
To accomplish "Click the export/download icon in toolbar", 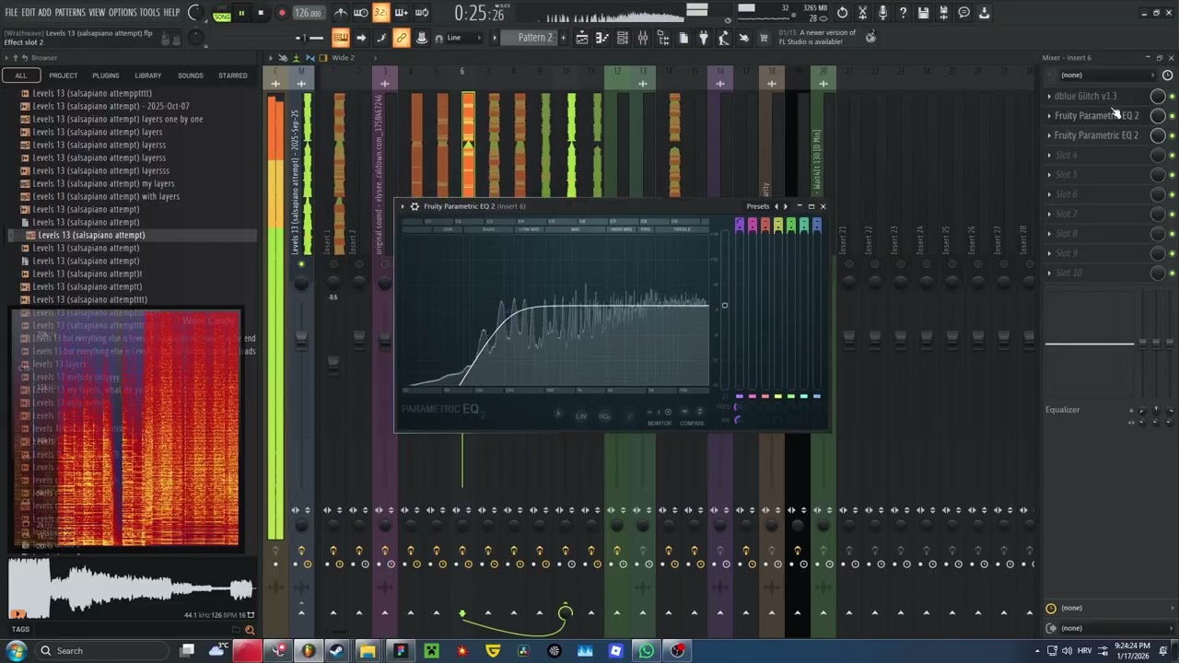I will pos(985,13).
